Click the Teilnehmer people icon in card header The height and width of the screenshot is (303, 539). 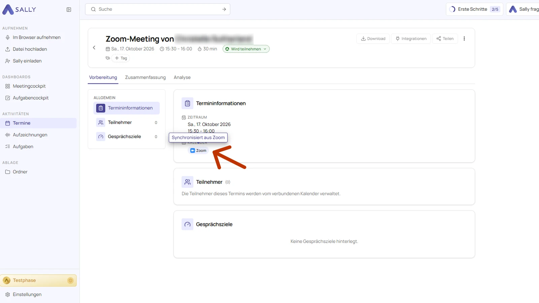tap(188, 182)
